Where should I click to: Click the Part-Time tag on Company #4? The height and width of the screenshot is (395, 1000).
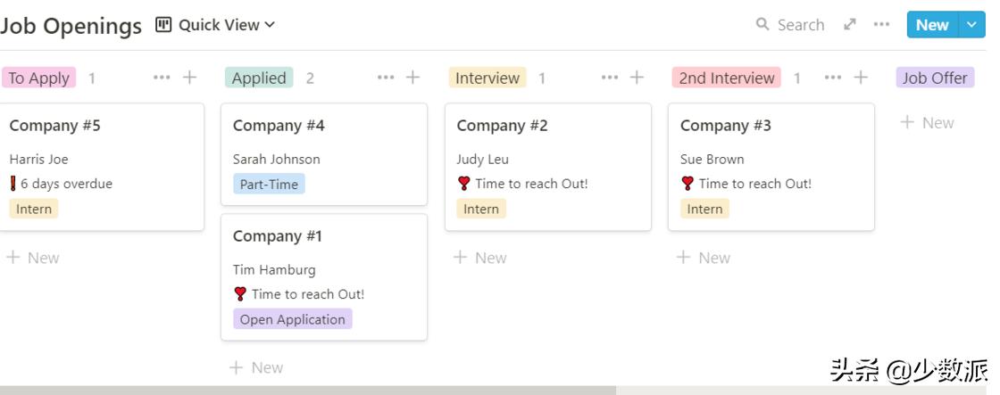click(x=269, y=185)
